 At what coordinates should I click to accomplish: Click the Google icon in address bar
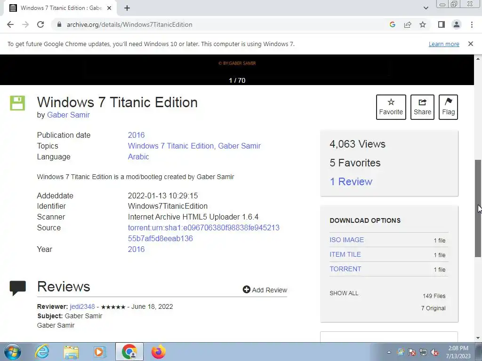tap(392, 24)
